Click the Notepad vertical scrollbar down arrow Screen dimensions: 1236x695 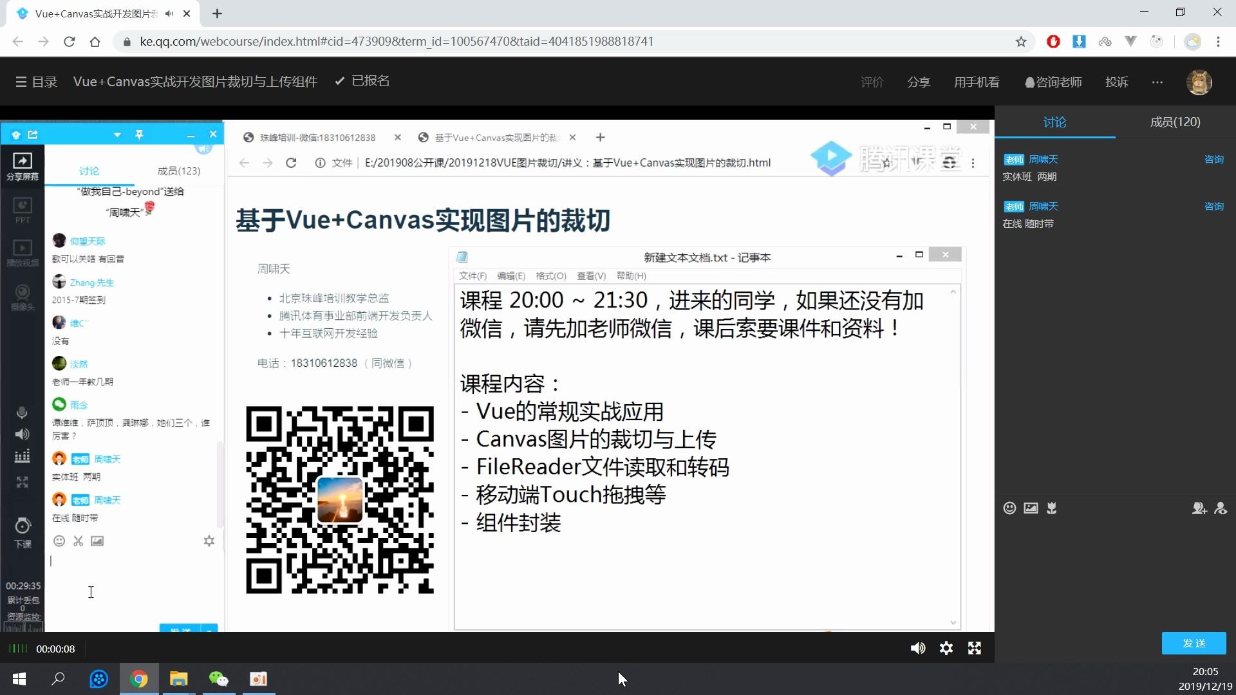click(953, 622)
